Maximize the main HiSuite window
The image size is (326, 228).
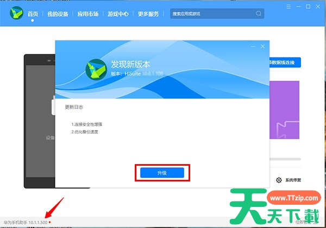pyautogui.click(x=308, y=6)
